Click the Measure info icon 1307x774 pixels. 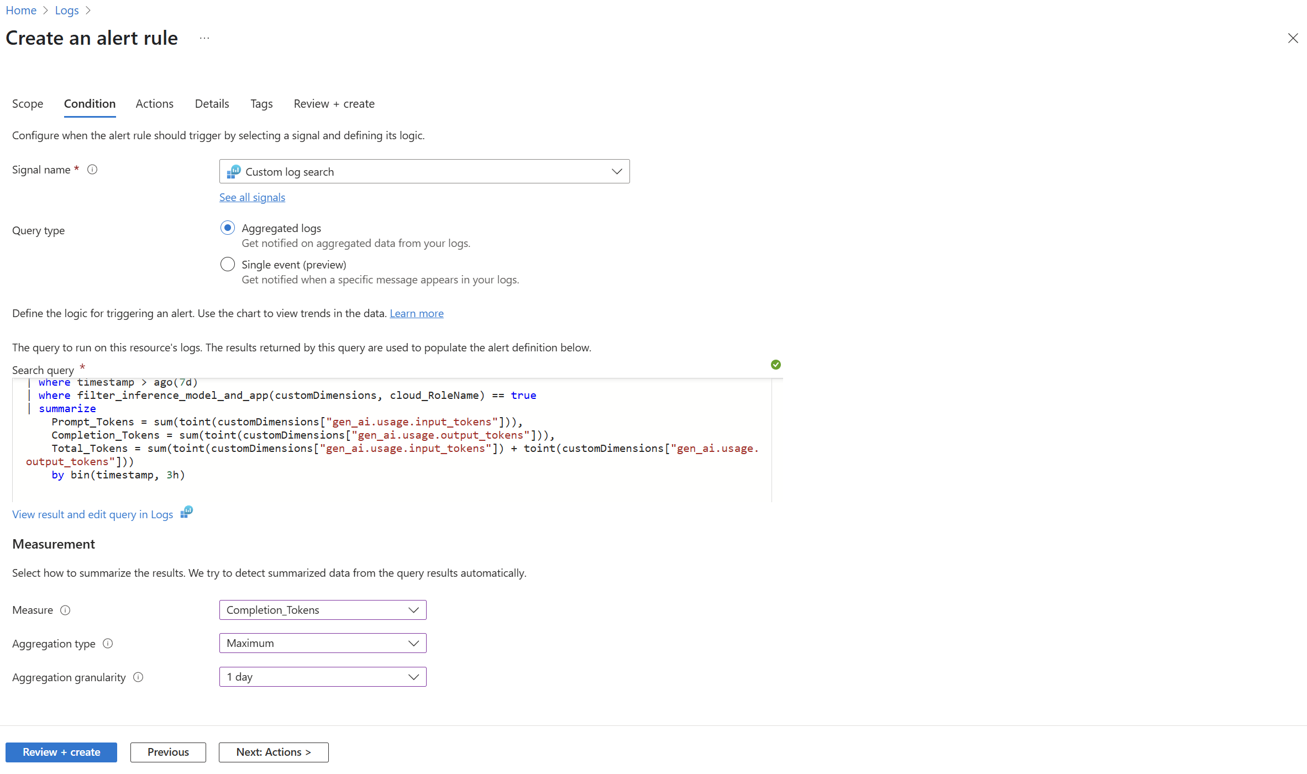click(65, 610)
